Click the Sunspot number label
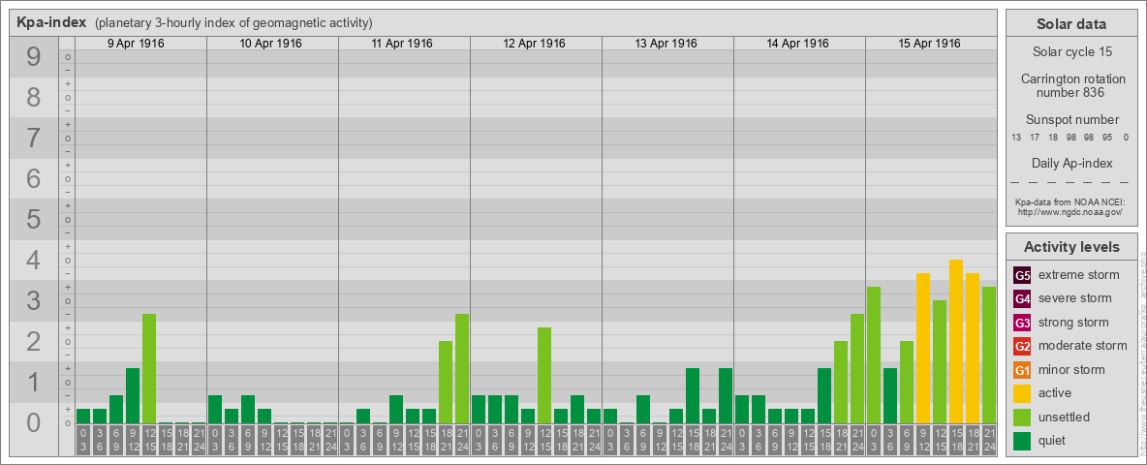This screenshot has width=1147, height=465. click(x=1071, y=120)
